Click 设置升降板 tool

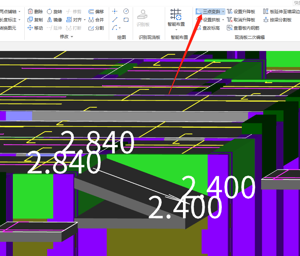click(x=241, y=12)
